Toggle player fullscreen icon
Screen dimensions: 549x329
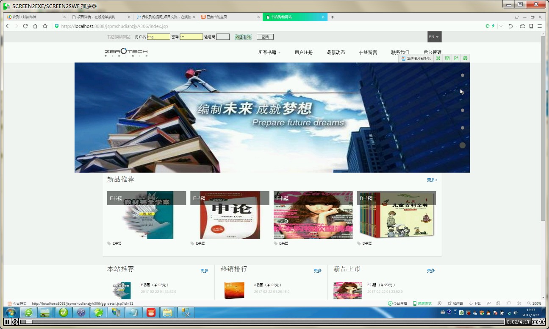coord(535,322)
